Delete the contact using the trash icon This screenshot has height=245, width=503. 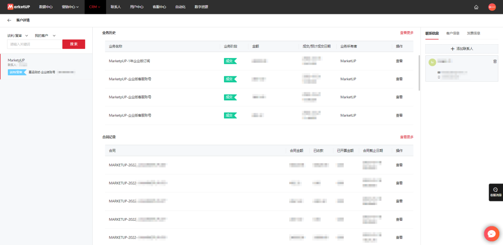tap(495, 61)
